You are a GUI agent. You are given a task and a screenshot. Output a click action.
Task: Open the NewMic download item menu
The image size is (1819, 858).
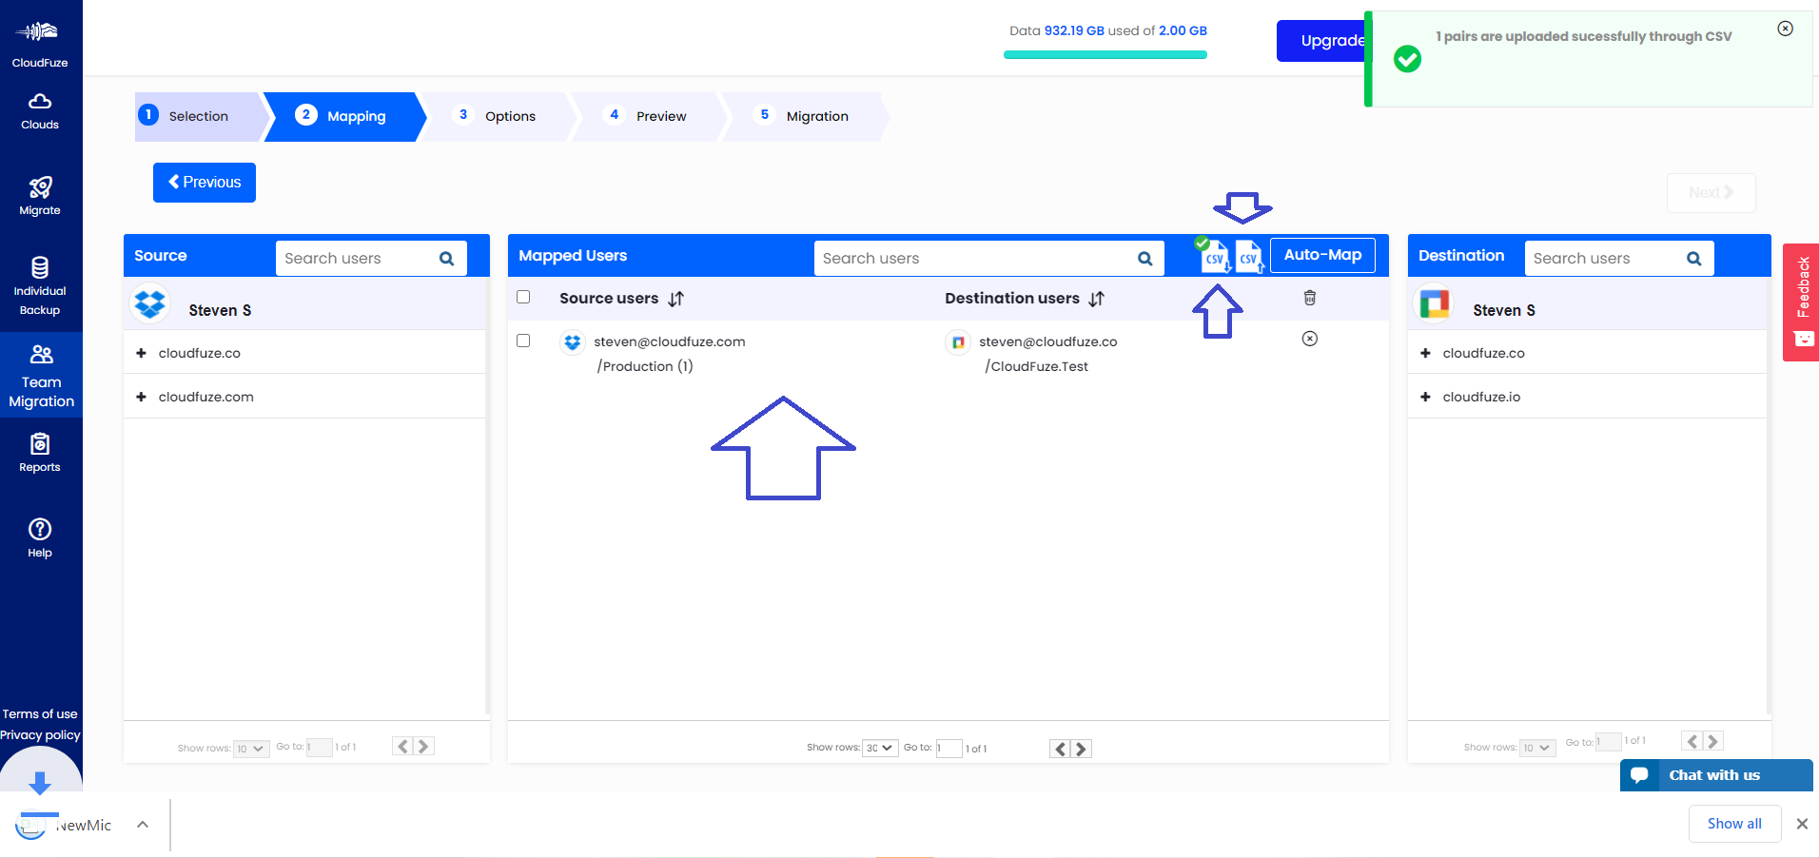[143, 825]
